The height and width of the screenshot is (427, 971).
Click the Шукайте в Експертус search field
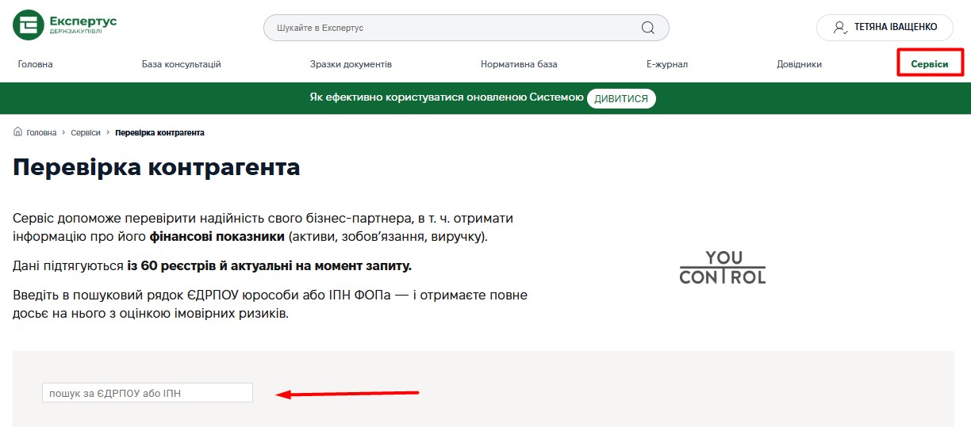pos(466,28)
